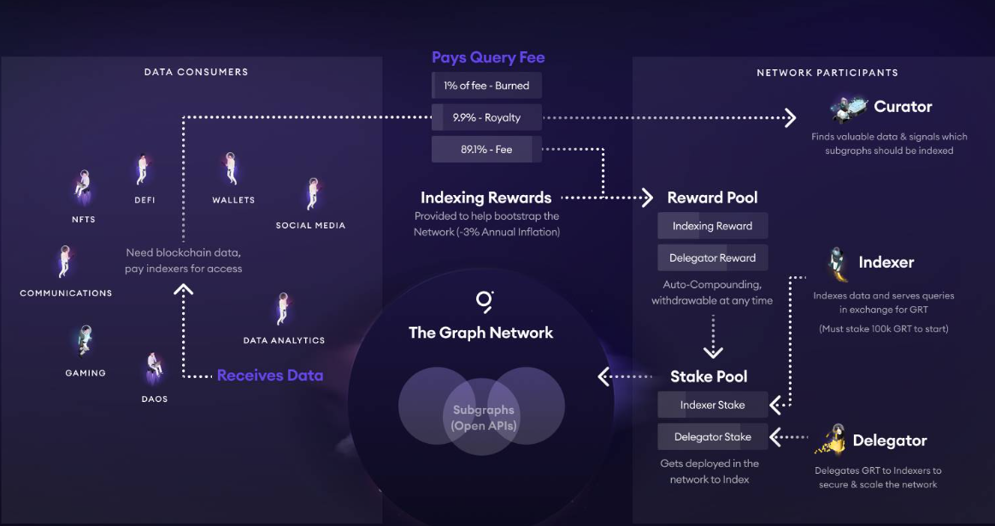Click the 1% of fee - Burned box
995x526 pixels.
(486, 86)
